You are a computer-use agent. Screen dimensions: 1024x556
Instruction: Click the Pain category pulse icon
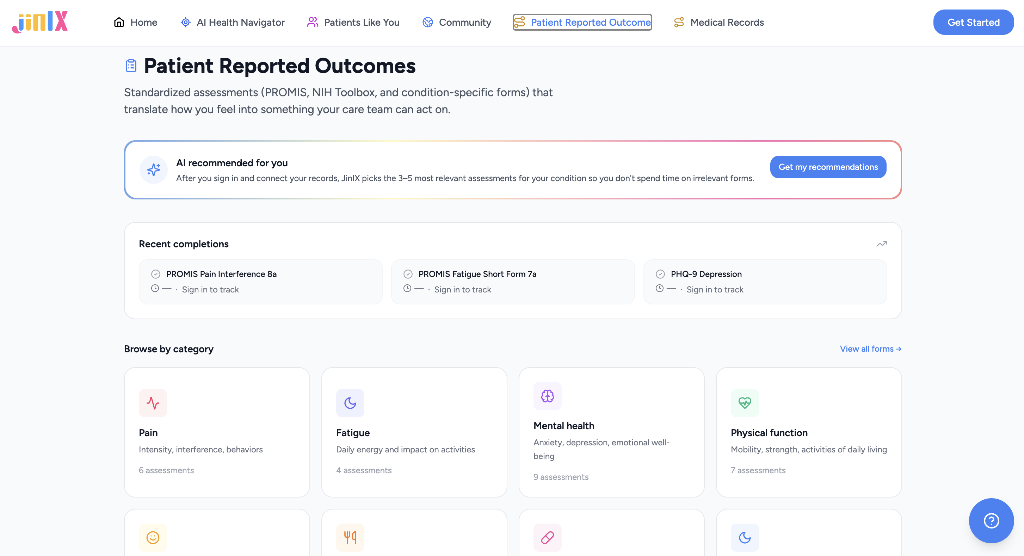tap(153, 403)
